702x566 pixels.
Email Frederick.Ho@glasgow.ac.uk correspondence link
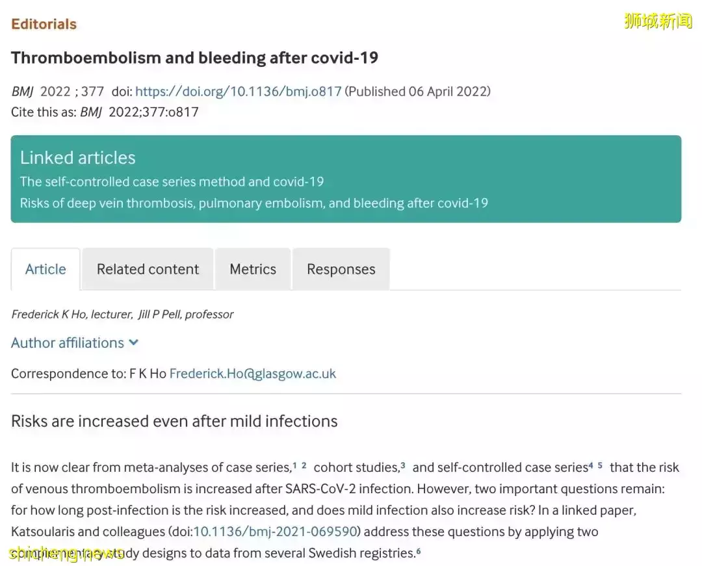pos(252,374)
